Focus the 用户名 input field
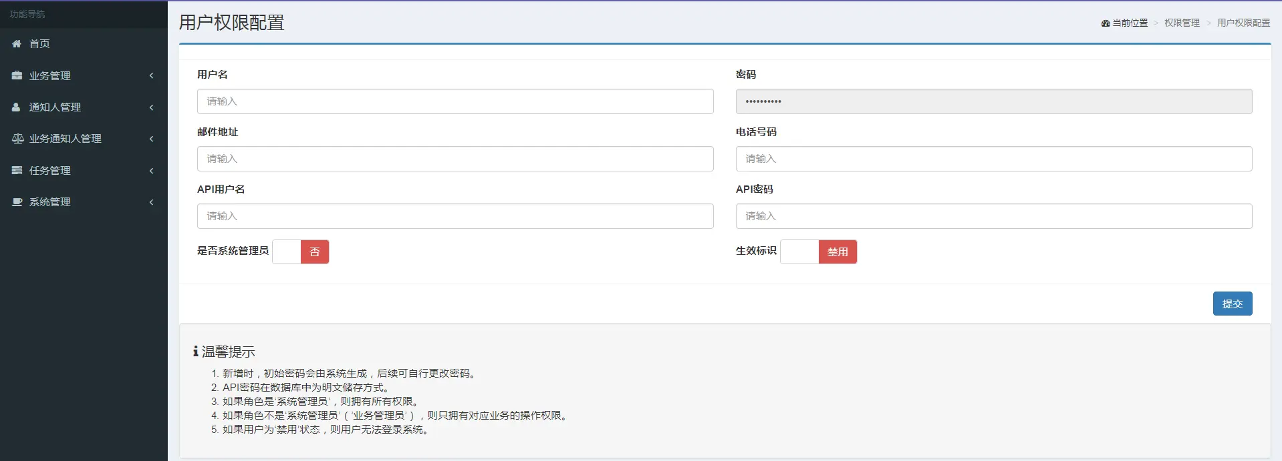Viewport: 1282px width, 461px height. tap(455, 101)
